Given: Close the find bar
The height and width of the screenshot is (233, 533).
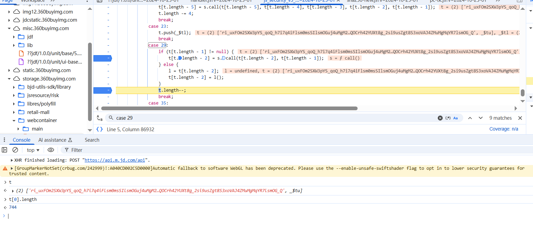Looking at the screenshot, I should pyautogui.click(x=520, y=118).
